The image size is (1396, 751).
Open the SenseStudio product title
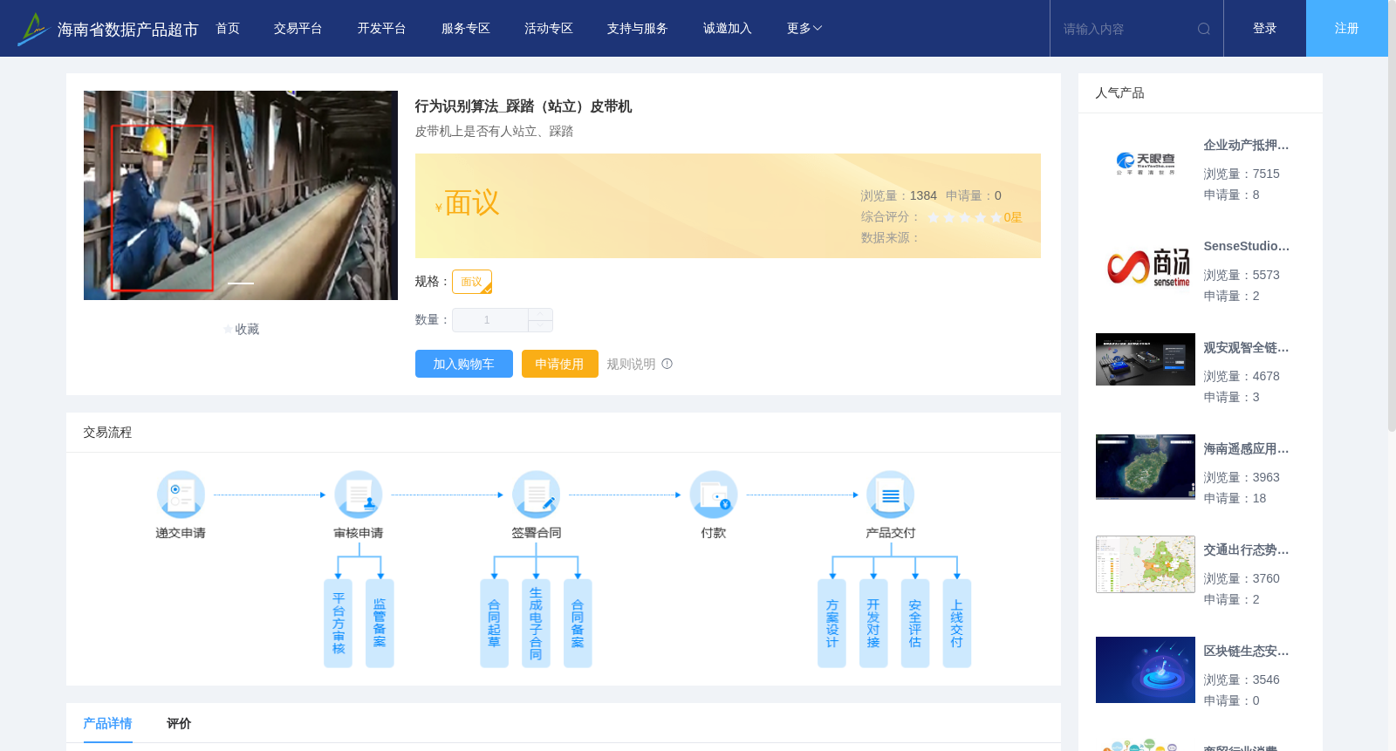click(1246, 246)
